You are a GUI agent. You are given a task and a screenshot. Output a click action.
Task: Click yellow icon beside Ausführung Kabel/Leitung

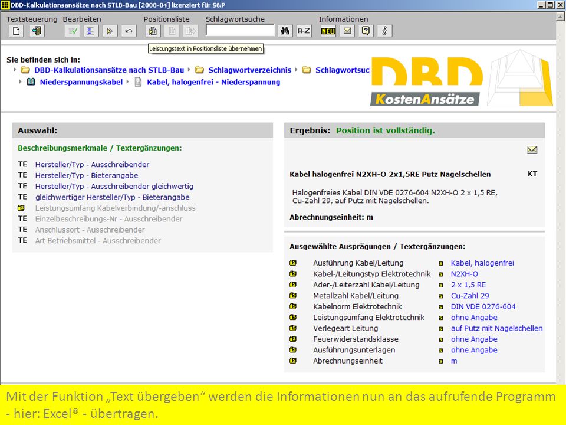click(x=293, y=263)
